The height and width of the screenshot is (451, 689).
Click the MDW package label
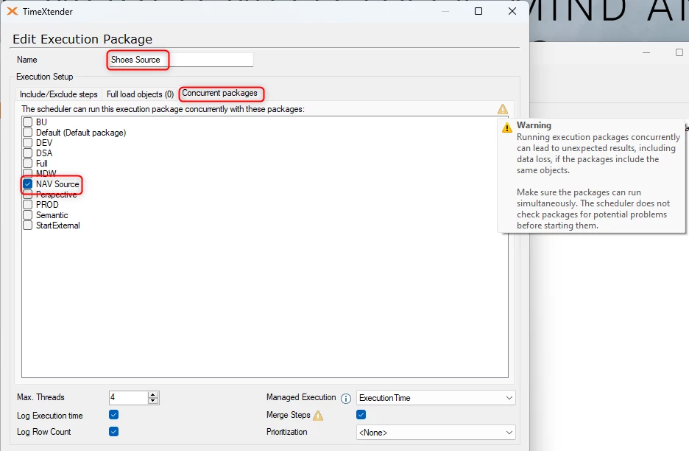coord(46,173)
